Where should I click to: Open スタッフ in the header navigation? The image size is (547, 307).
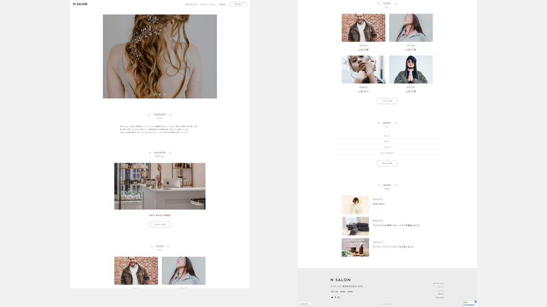click(x=204, y=4)
